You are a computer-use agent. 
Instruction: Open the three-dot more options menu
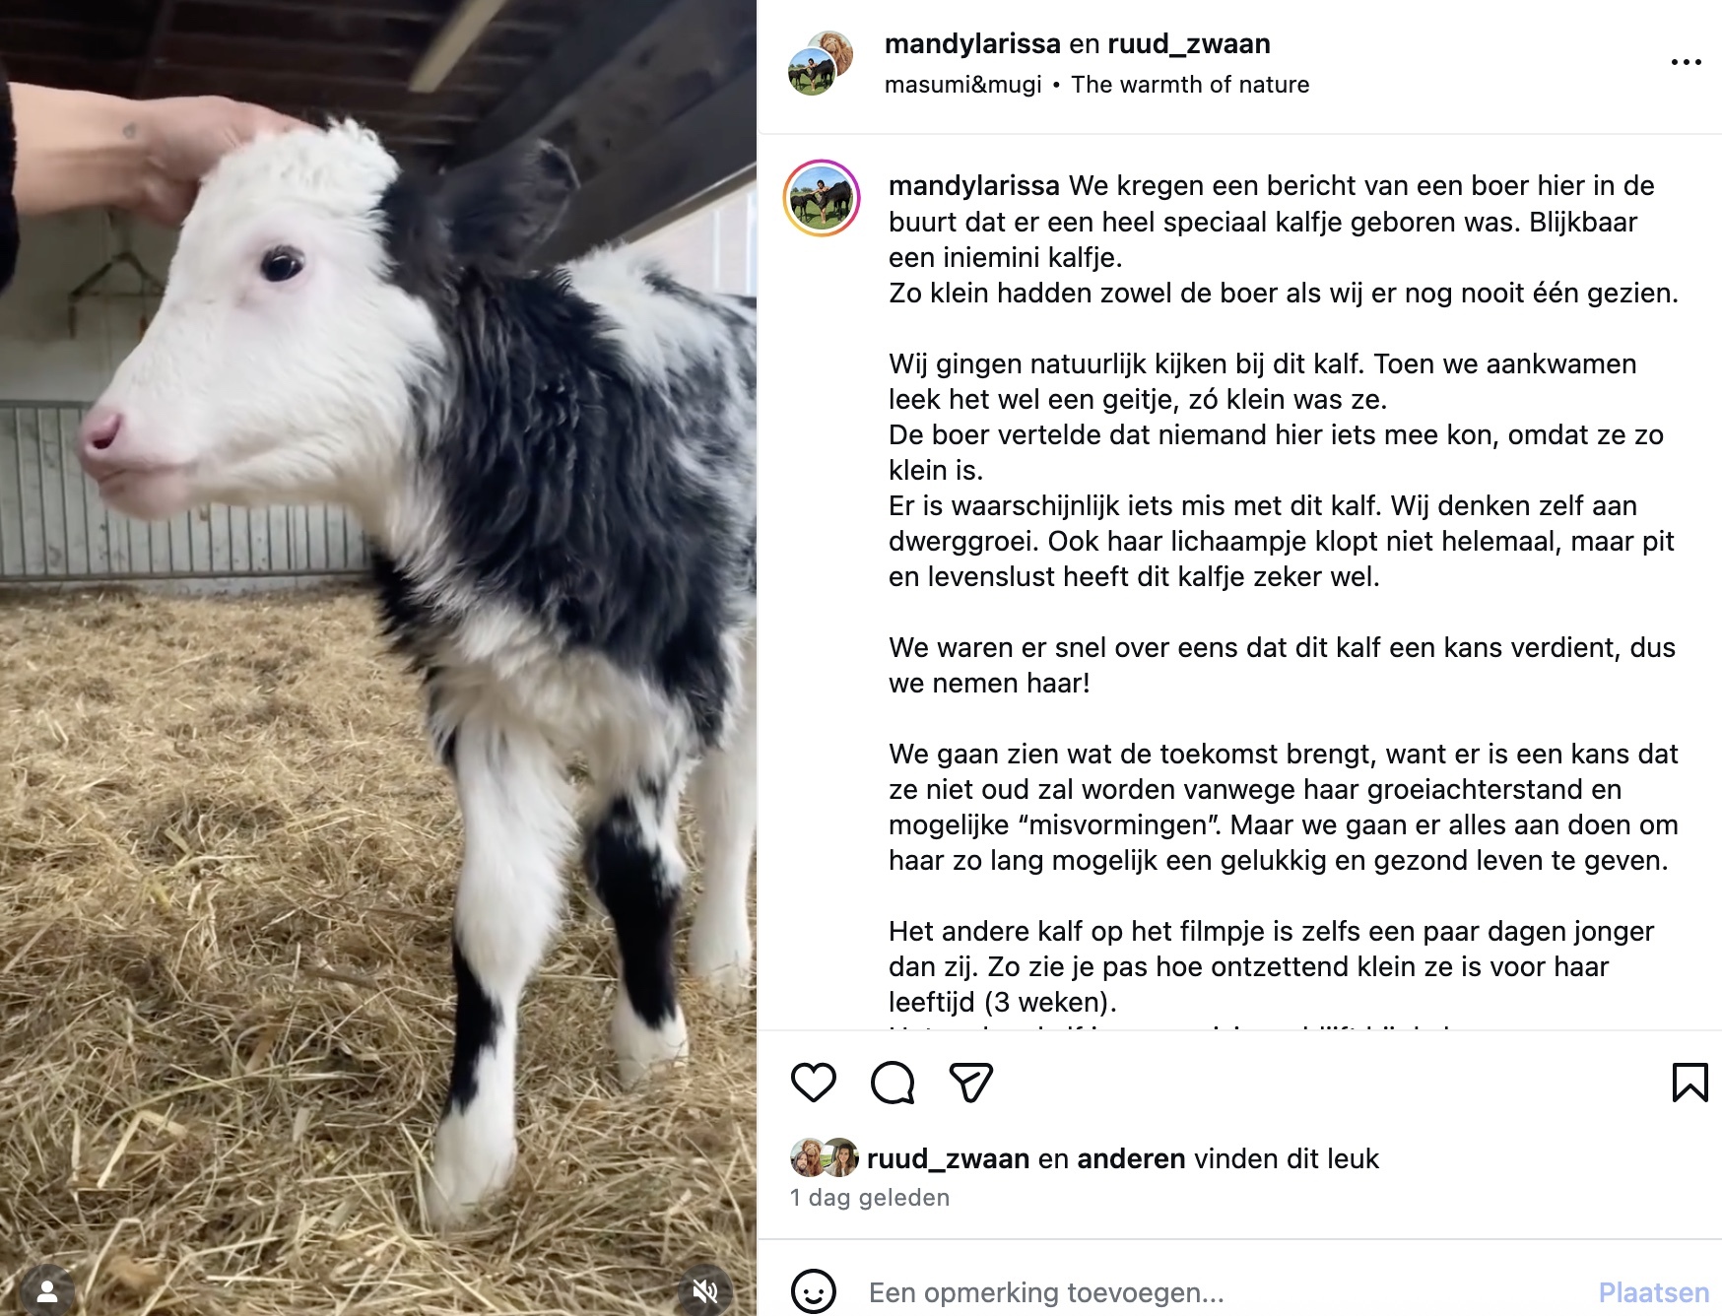1686,62
